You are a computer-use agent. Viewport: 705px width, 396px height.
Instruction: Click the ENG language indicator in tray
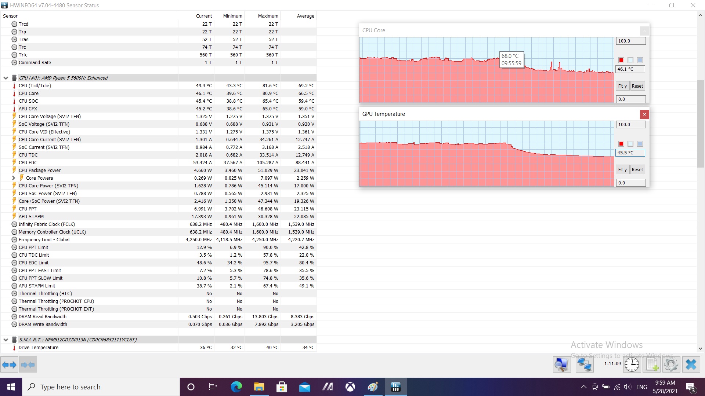[x=641, y=387]
